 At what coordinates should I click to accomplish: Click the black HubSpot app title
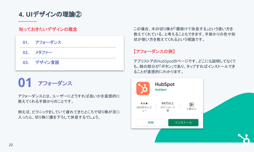(165, 84)
